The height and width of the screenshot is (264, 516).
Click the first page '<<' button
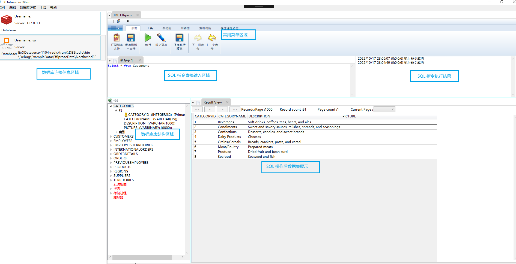pos(197,110)
